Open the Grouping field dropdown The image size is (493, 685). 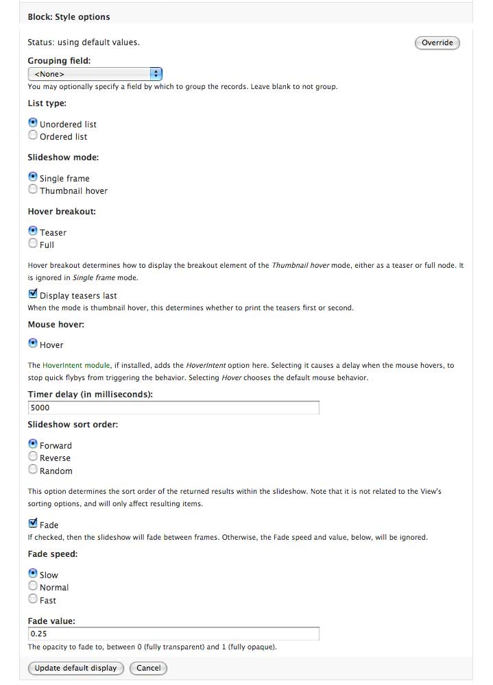pos(95,73)
